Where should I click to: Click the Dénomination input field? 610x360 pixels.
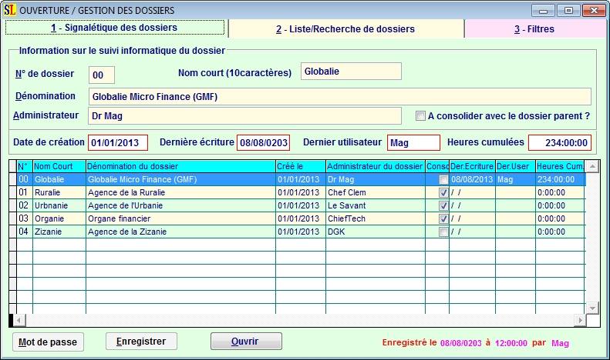coord(339,97)
